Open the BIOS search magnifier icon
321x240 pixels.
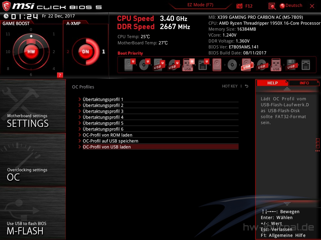pyautogui.click(x=272, y=6)
